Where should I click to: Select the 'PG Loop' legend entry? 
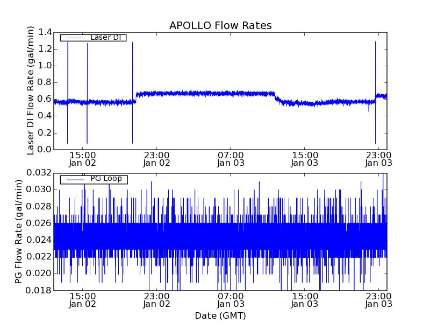(x=94, y=179)
